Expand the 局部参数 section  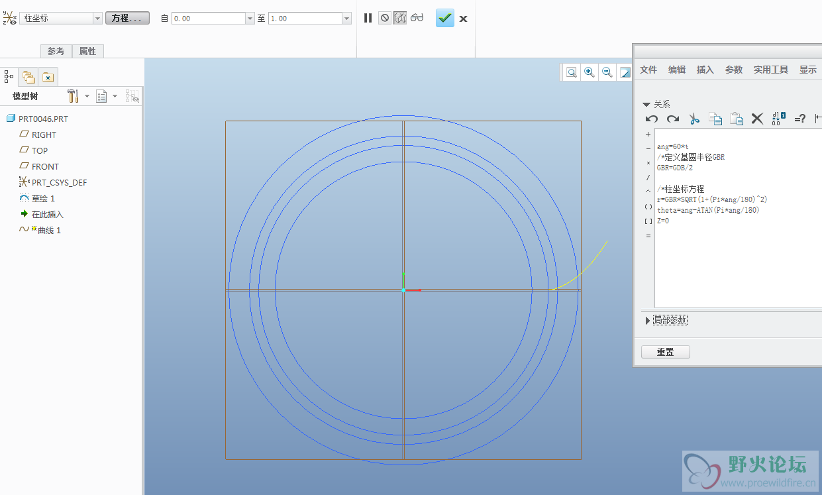coord(648,321)
